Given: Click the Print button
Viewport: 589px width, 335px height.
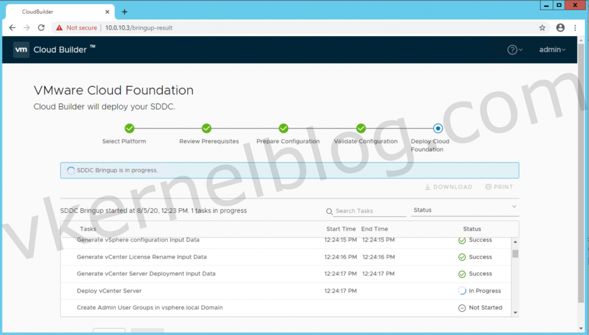Looking at the screenshot, I should pyautogui.click(x=499, y=187).
